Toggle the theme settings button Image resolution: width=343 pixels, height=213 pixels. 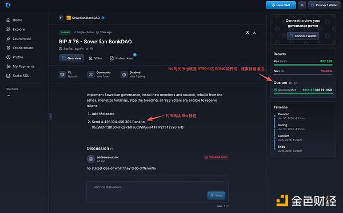[x=302, y=5]
